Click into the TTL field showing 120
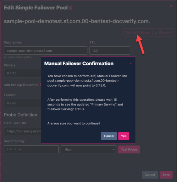Viewport: 177px width, 182px height. pos(110,51)
